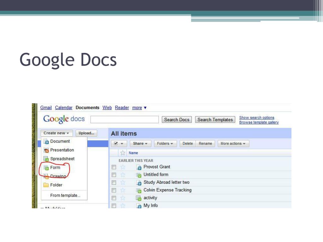Click the star column header icon

[123, 153]
